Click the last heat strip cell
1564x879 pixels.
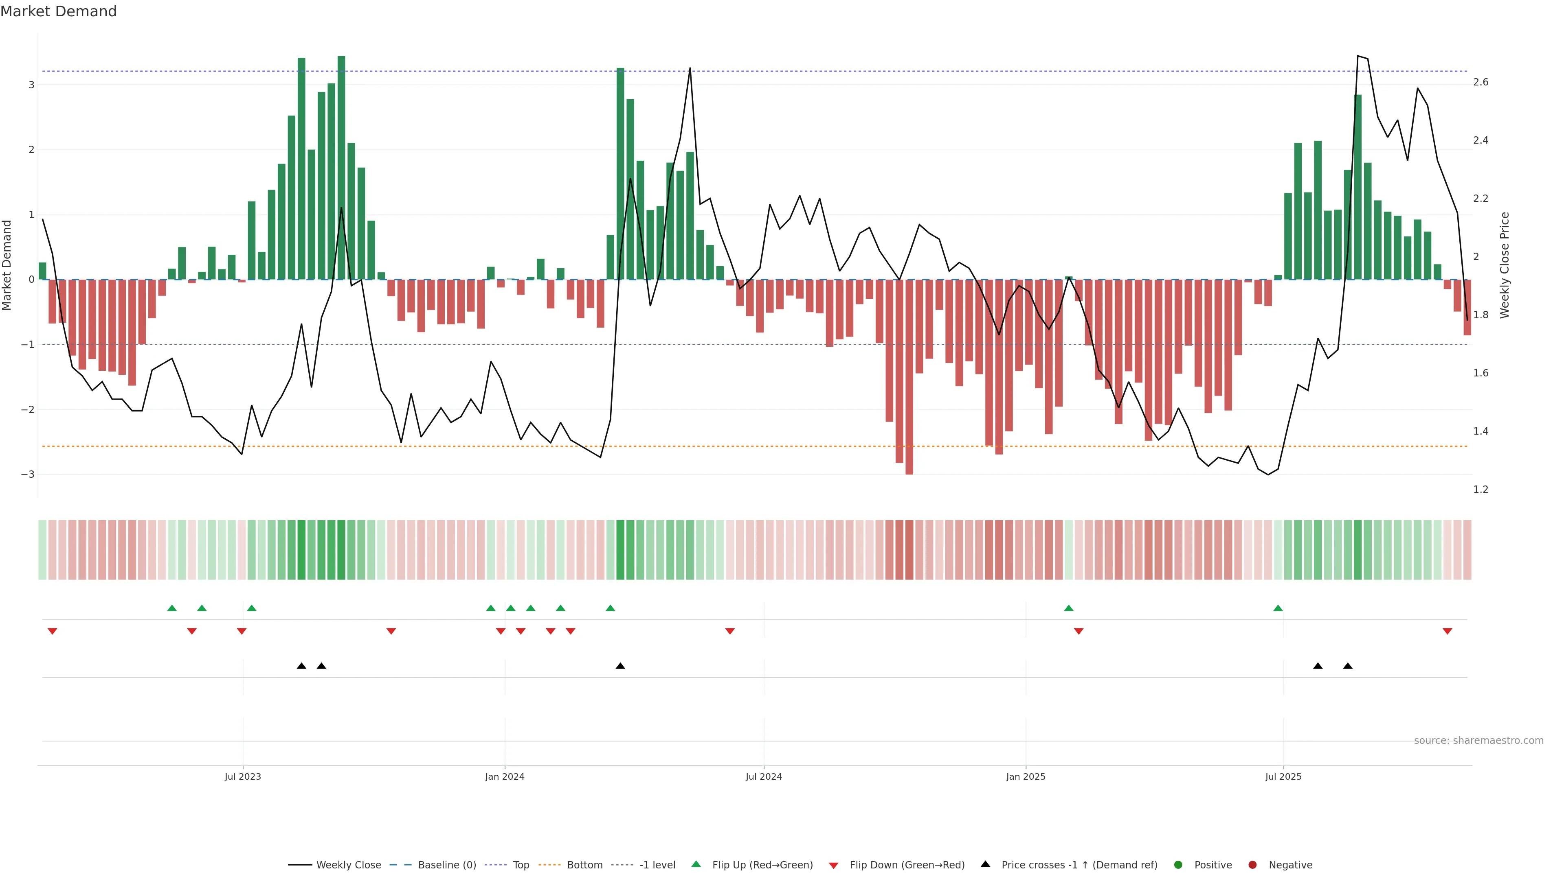pyautogui.click(x=1467, y=550)
